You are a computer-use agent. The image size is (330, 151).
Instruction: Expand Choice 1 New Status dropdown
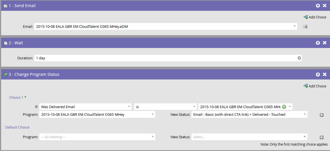tap(304, 114)
